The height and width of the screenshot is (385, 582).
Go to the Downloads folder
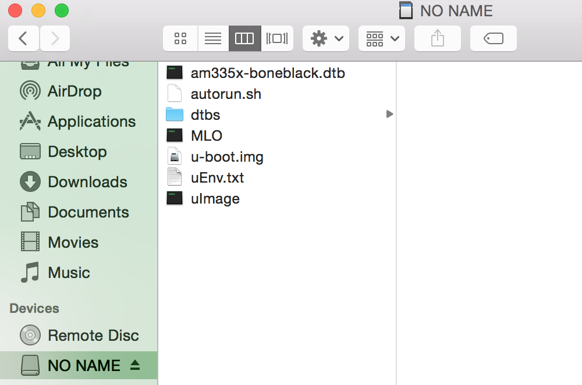(87, 182)
